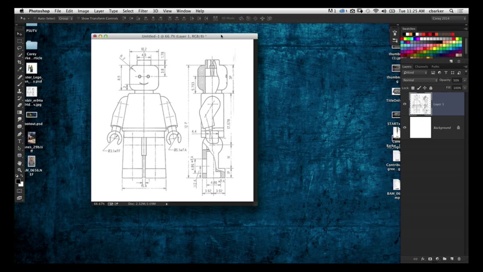Select the Eraser tool
Screen dimensions: 483x272
point(19,105)
